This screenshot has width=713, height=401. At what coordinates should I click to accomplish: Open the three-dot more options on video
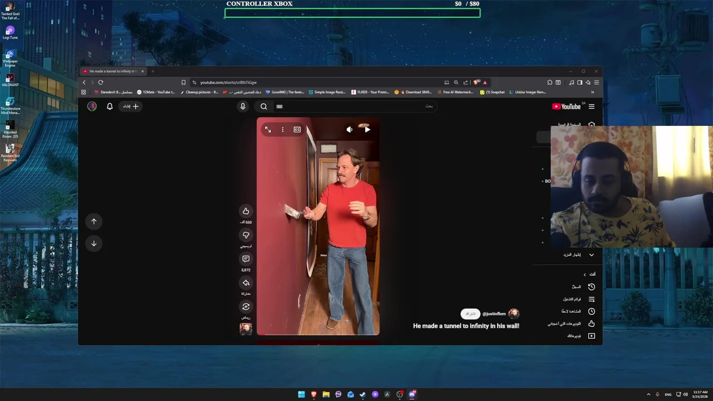282,129
